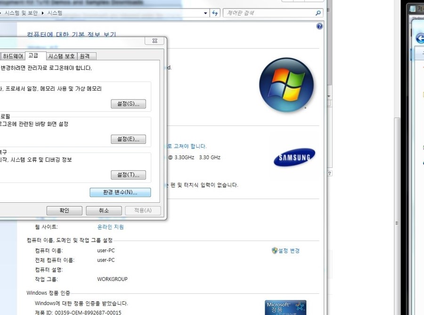Image resolution: width=424 pixels, height=315 pixels.
Task: Cancel dialog with 취소 button
Action: point(104,210)
